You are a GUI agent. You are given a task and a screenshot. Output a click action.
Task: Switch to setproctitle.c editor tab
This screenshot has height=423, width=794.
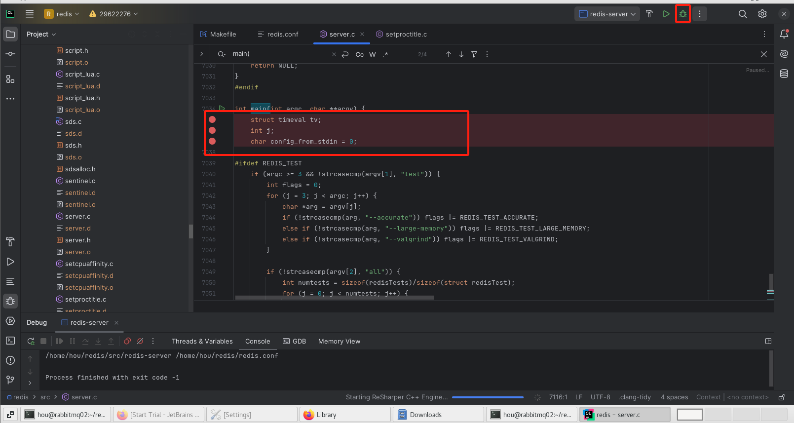402,34
